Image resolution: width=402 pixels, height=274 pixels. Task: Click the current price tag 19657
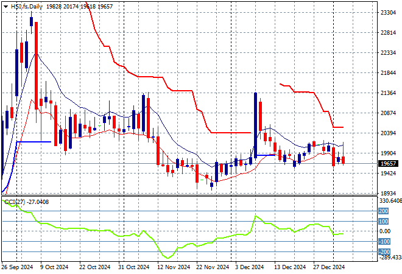[388, 163]
